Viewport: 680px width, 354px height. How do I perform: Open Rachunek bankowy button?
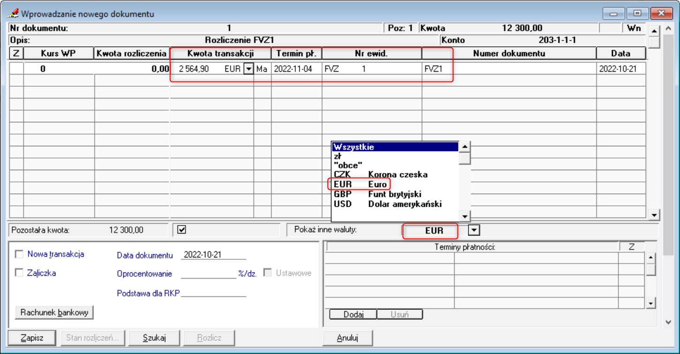54,312
